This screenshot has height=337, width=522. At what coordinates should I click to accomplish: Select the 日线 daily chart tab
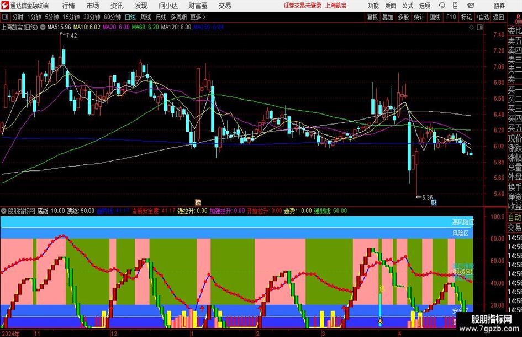coord(130,17)
